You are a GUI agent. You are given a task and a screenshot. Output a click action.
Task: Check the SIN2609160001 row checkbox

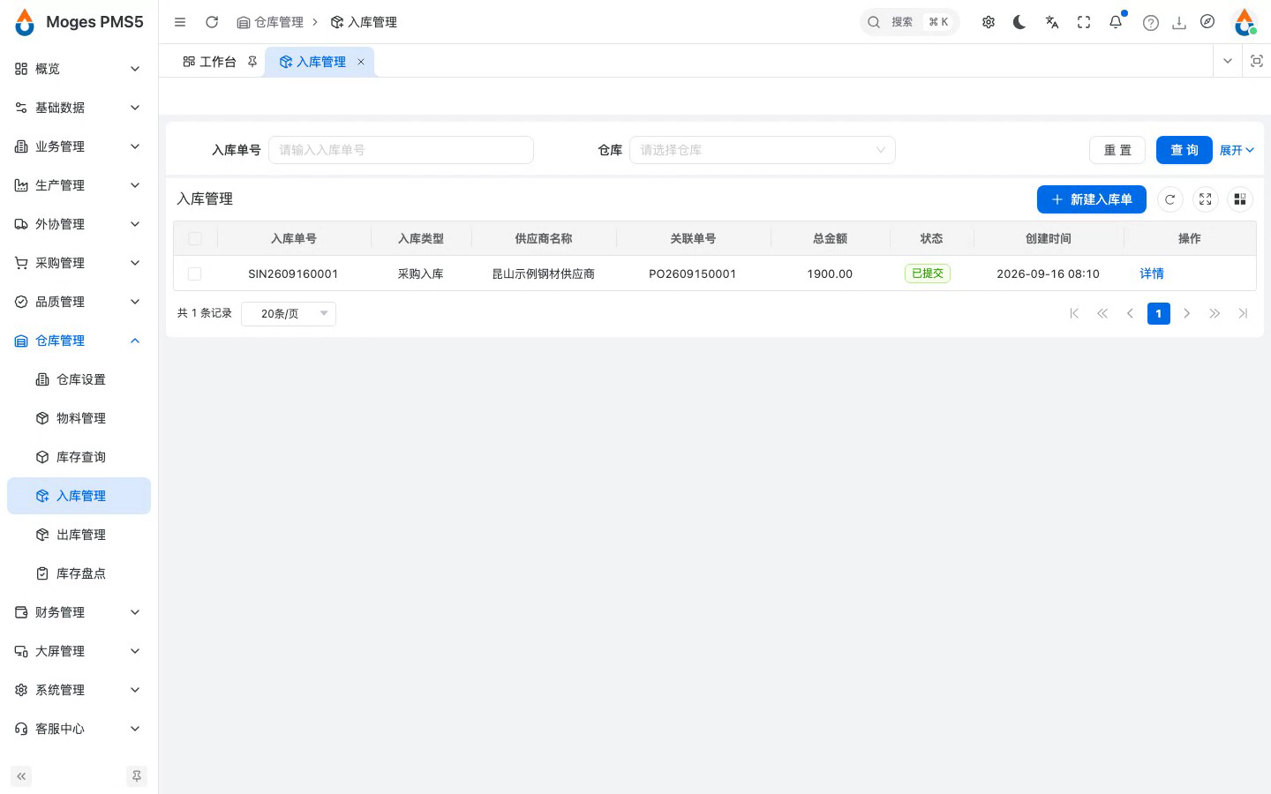(195, 273)
